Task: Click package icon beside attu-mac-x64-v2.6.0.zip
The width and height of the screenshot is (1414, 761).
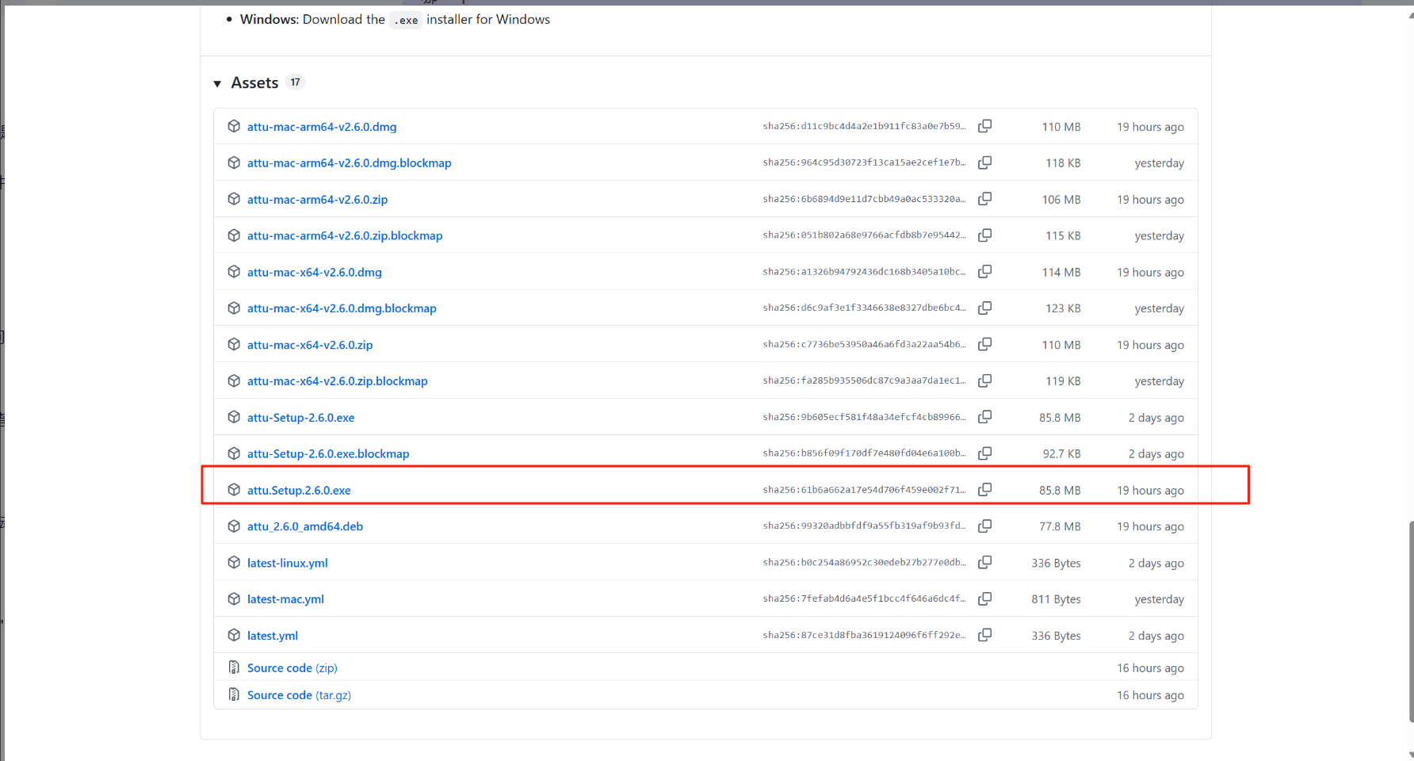Action: click(x=234, y=345)
